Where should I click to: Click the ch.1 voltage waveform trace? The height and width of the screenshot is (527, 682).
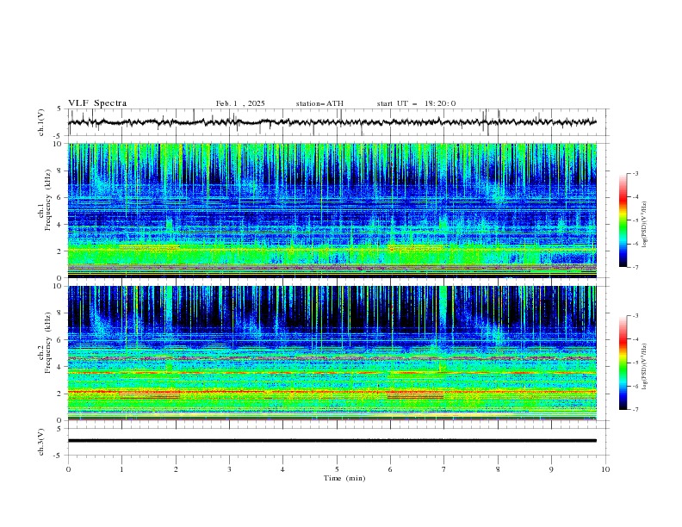click(332, 122)
